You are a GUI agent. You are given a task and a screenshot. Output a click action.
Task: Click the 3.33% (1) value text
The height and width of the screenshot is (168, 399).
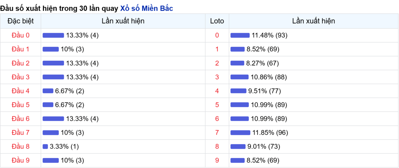point(64,146)
